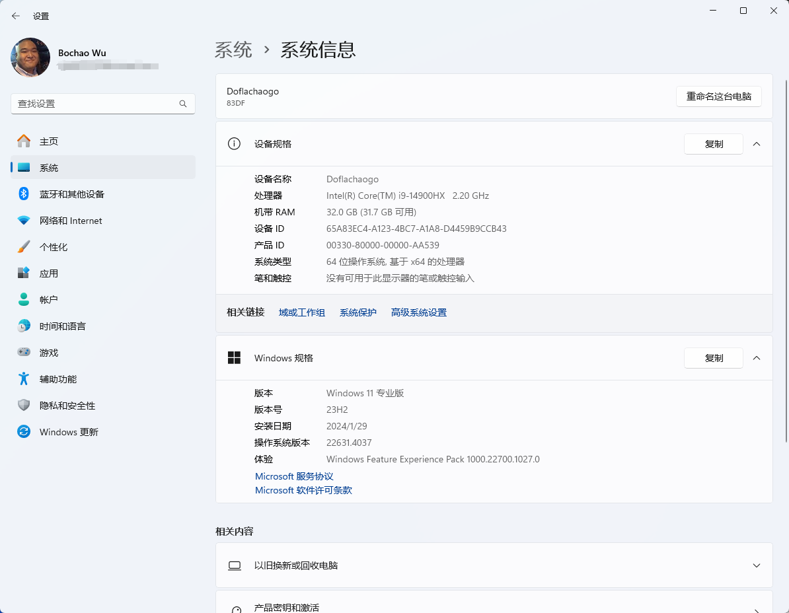
Task: Select the 系统 monitor icon
Action: [24, 168]
